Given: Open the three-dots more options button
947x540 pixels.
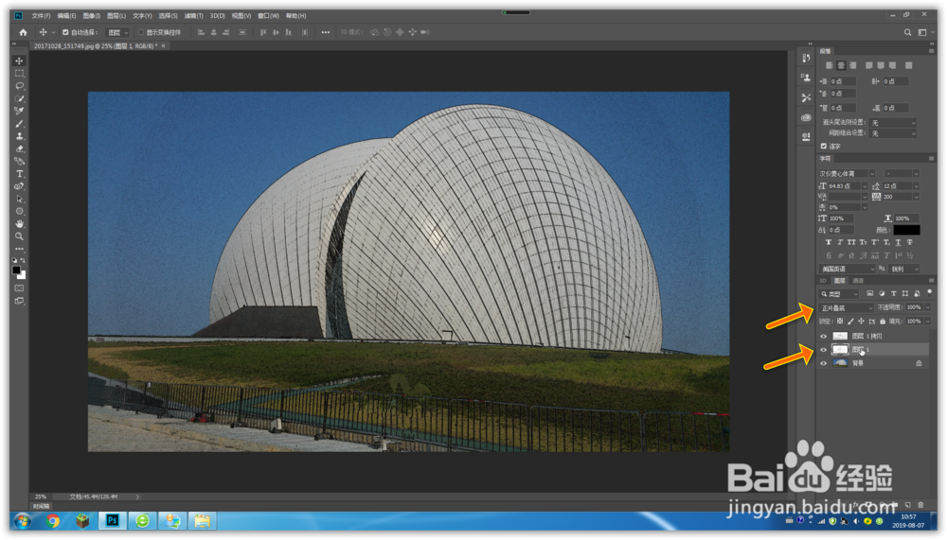Looking at the screenshot, I should (x=326, y=32).
